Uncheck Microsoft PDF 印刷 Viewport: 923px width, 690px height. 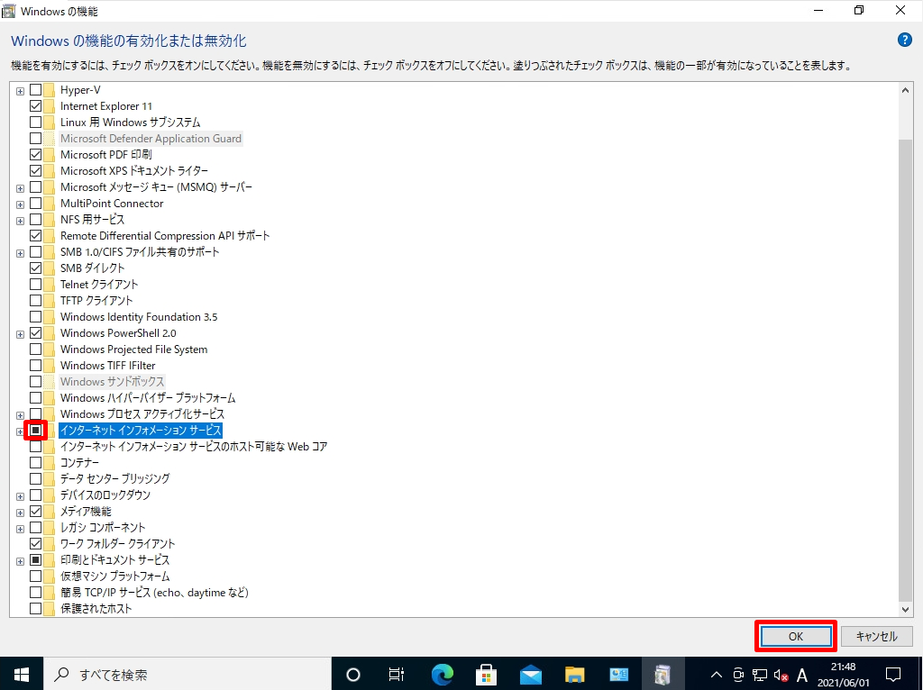click(35, 155)
